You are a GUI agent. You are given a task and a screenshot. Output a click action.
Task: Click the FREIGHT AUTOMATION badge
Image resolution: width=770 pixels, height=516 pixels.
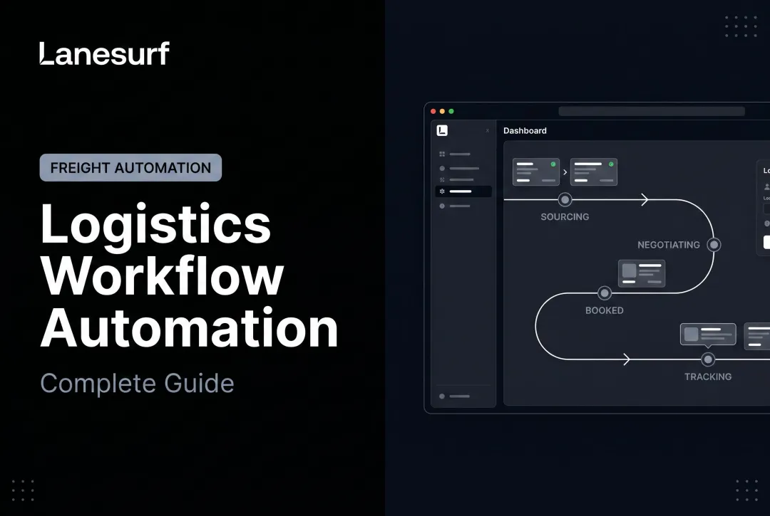pyautogui.click(x=130, y=167)
